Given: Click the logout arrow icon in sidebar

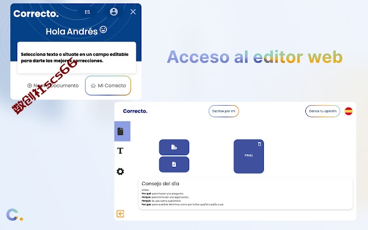Looking at the screenshot, I should 120,214.
